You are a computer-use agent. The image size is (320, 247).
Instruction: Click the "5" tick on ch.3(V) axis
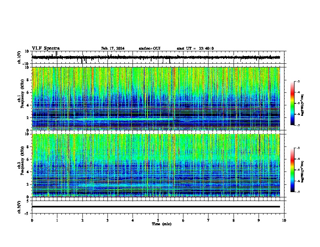pos(28,201)
